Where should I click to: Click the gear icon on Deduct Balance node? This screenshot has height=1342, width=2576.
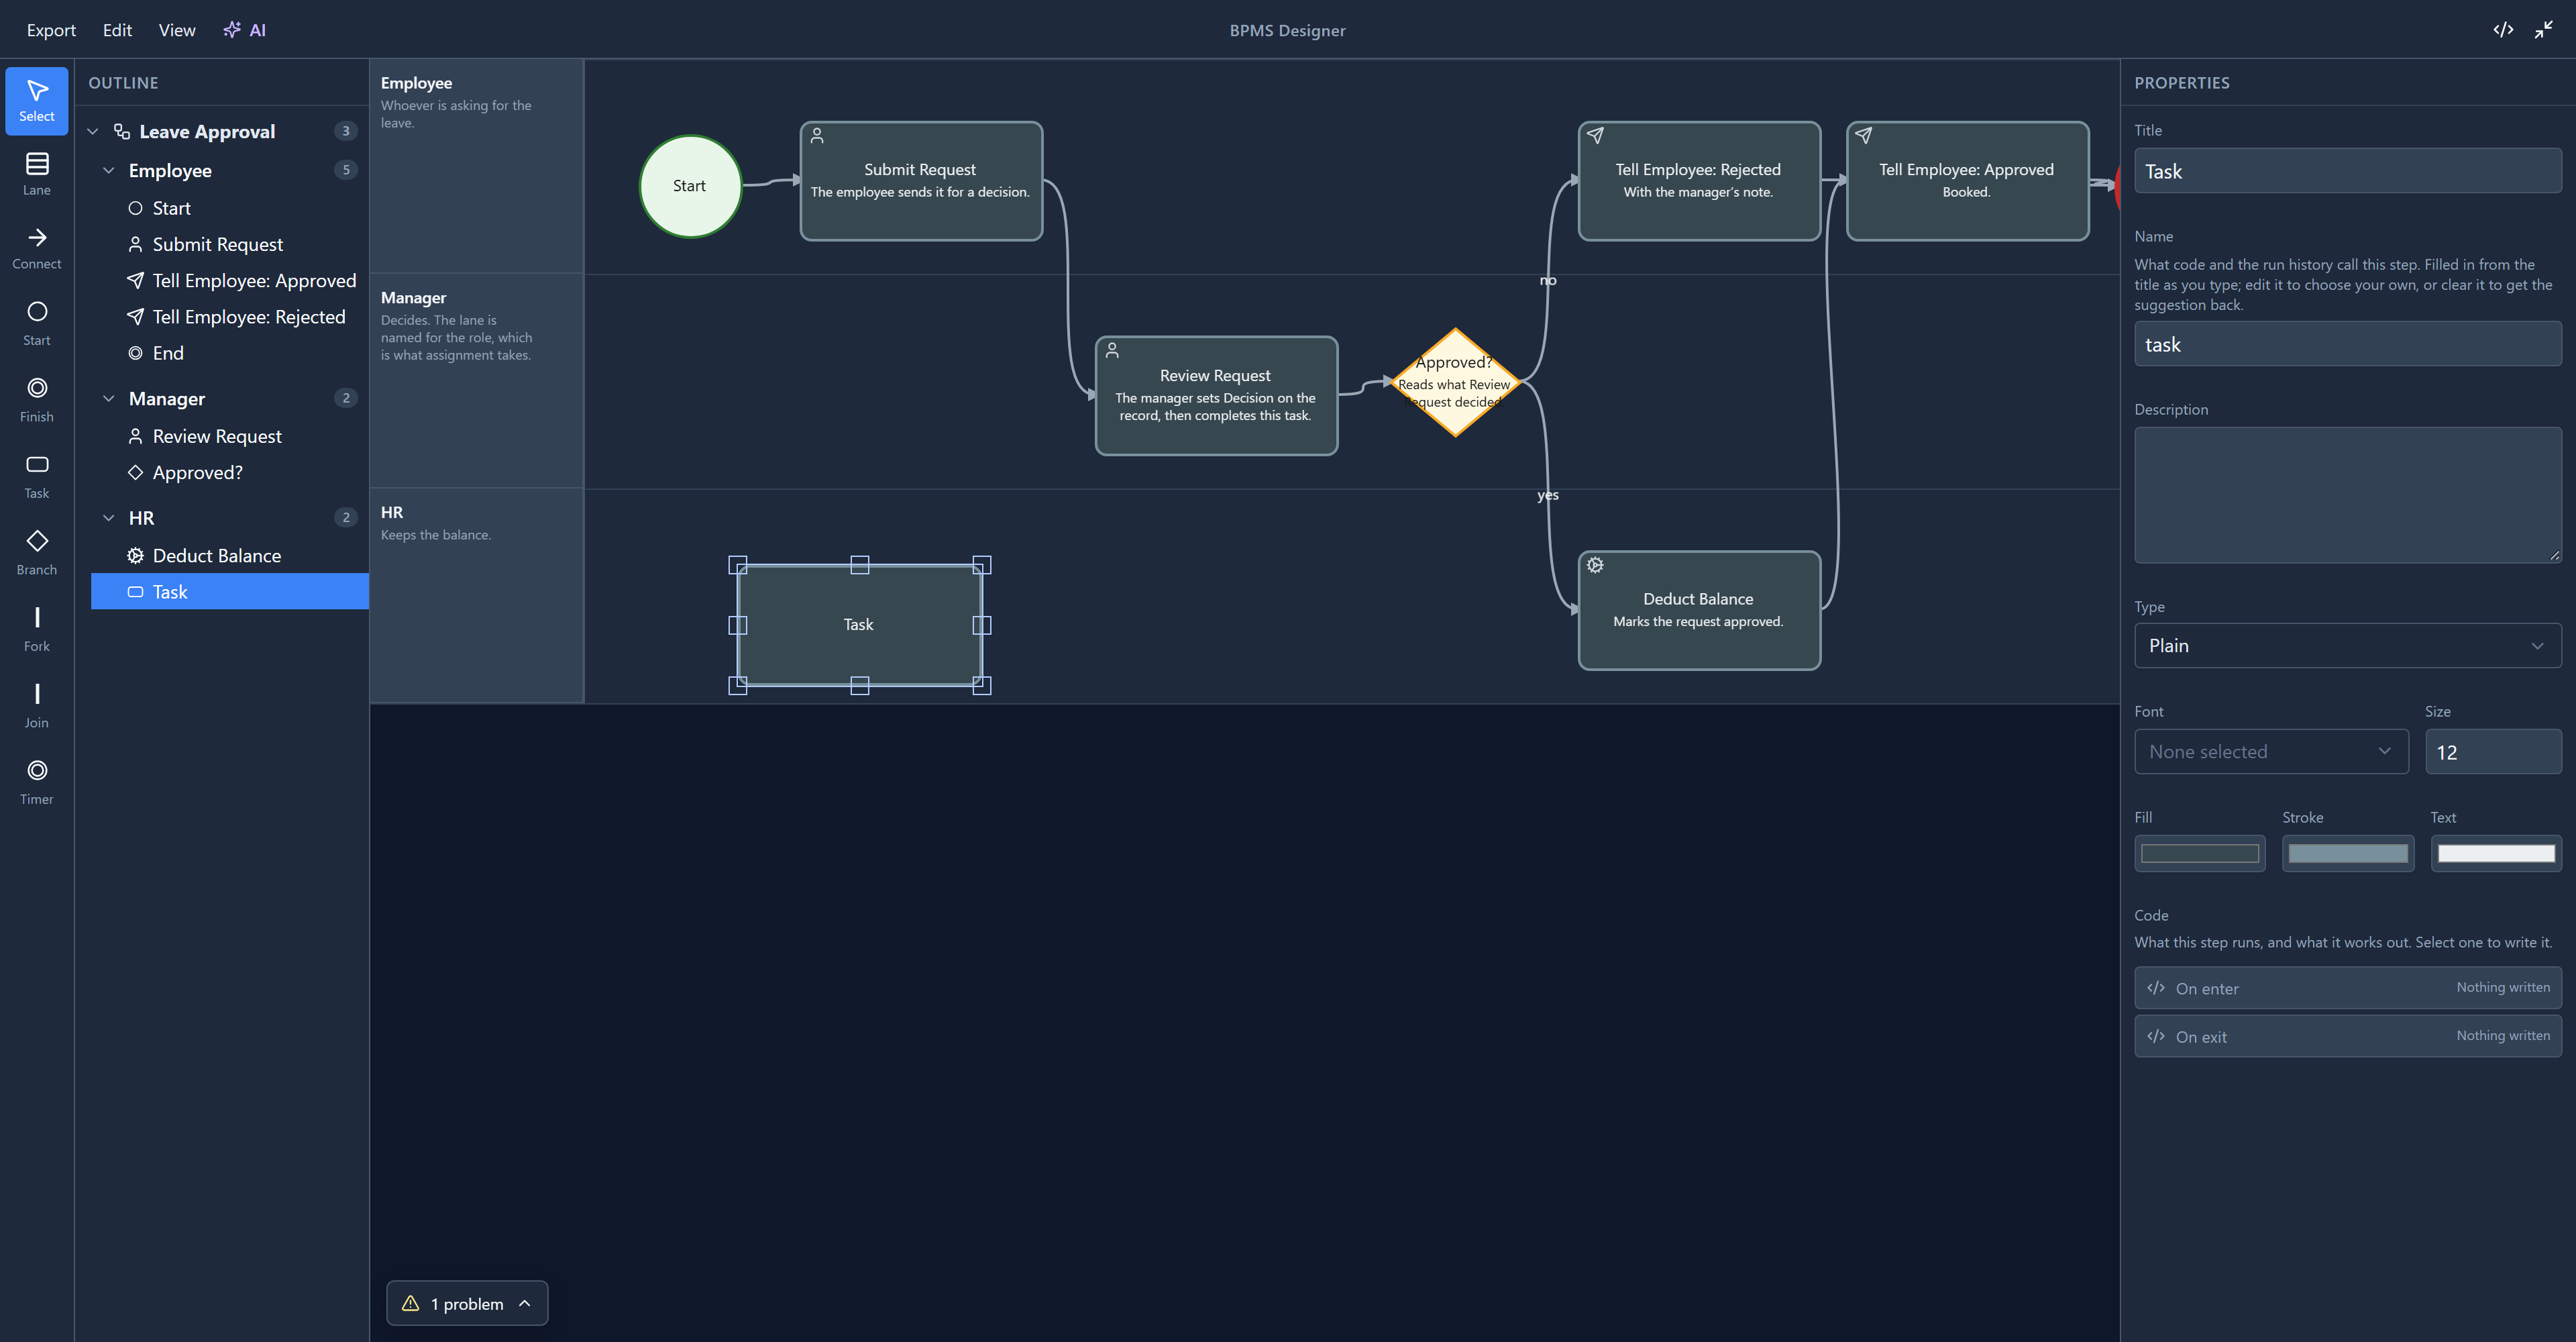(x=1595, y=565)
